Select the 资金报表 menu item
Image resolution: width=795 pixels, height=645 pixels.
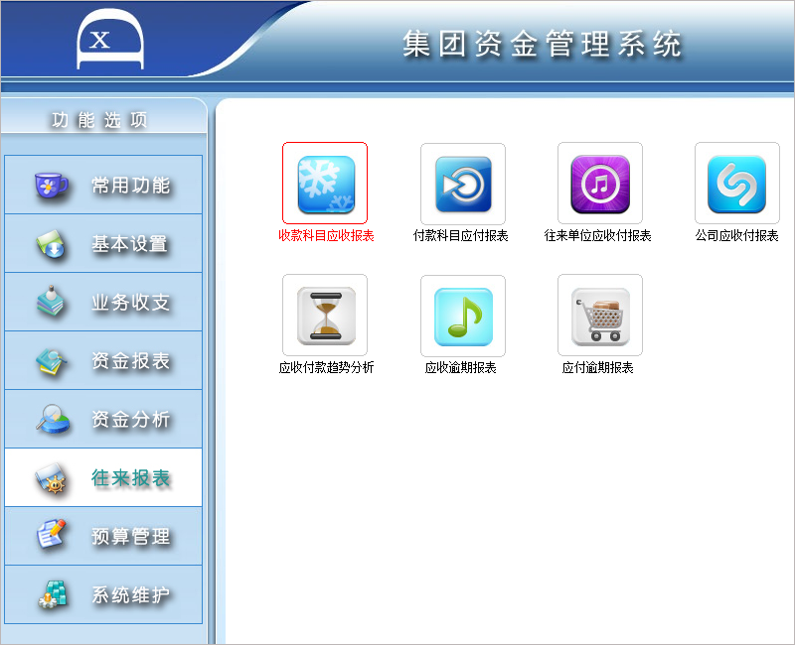click(103, 360)
